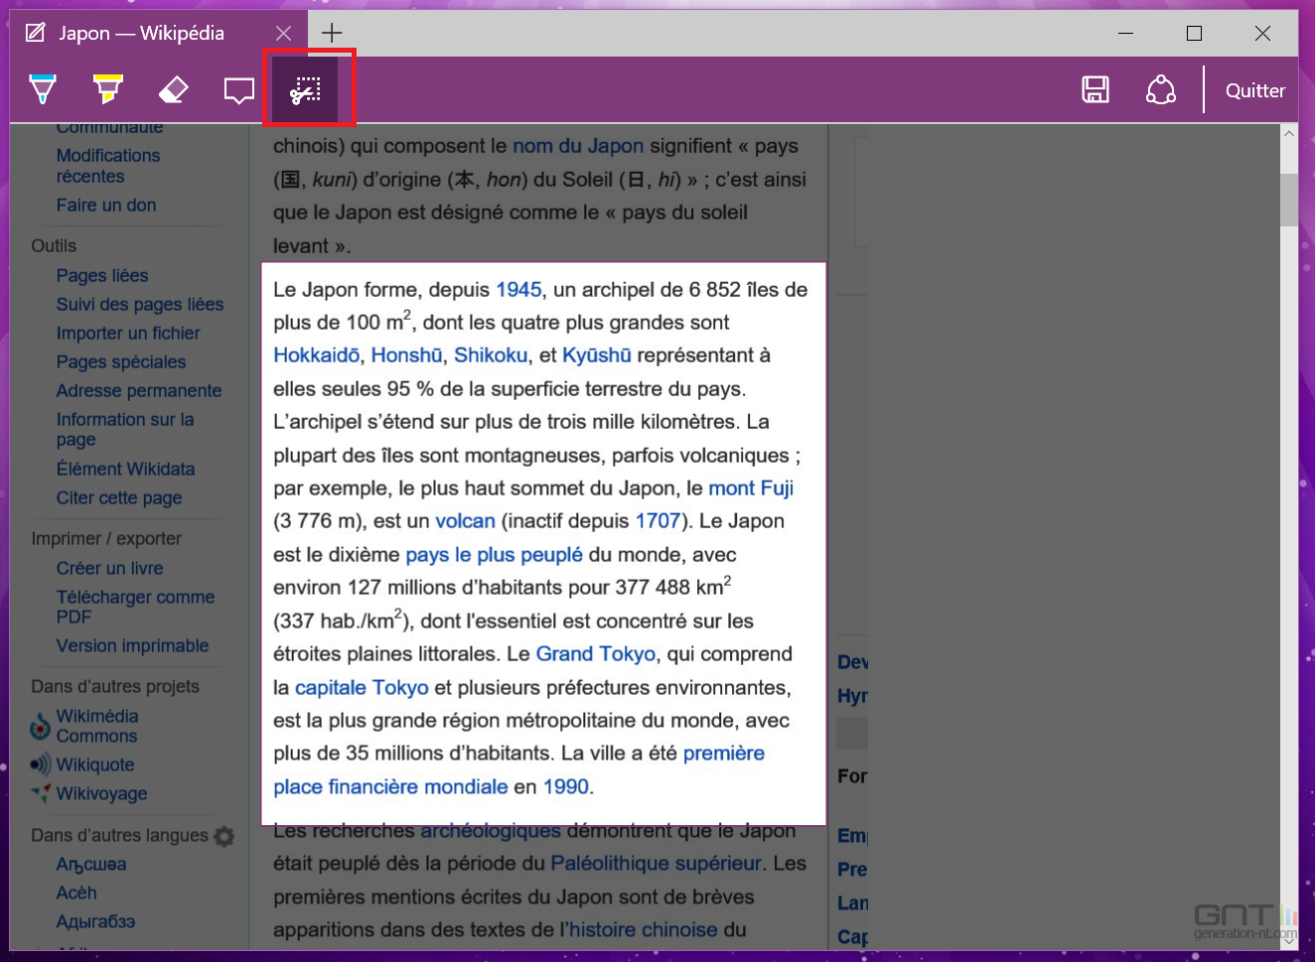1315x962 pixels.
Task: Click Faire un don in the sidebar
Action: (106, 205)
